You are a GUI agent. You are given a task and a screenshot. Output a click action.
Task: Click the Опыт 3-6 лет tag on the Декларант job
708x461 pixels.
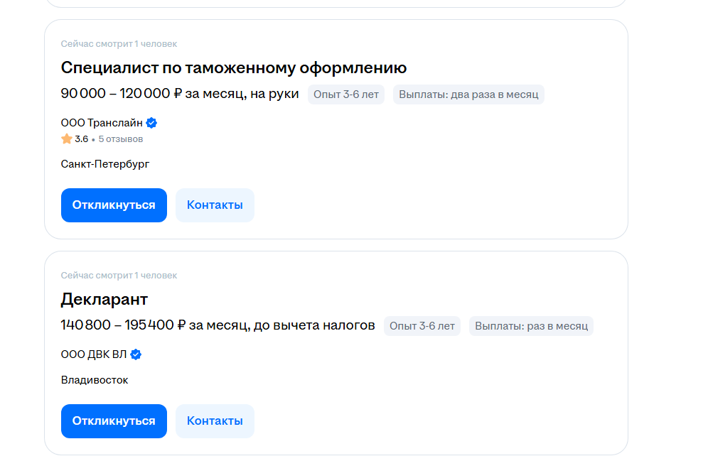[422, 327]
